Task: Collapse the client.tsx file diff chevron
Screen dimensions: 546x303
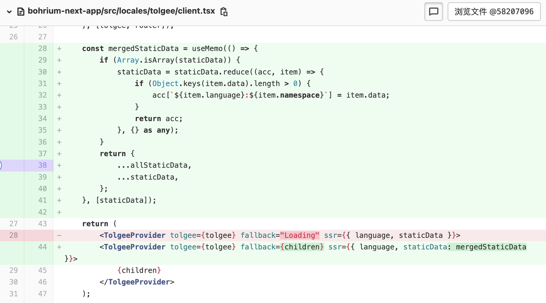Action: click(9, 12)
